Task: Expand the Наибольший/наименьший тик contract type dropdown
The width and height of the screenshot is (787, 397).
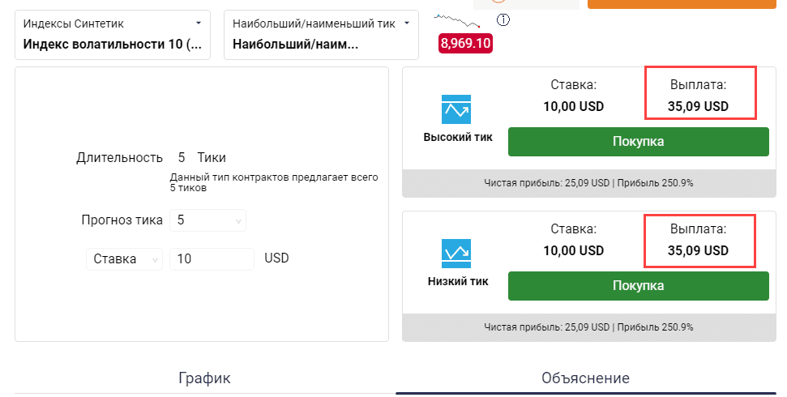Action: coord(321,34)
